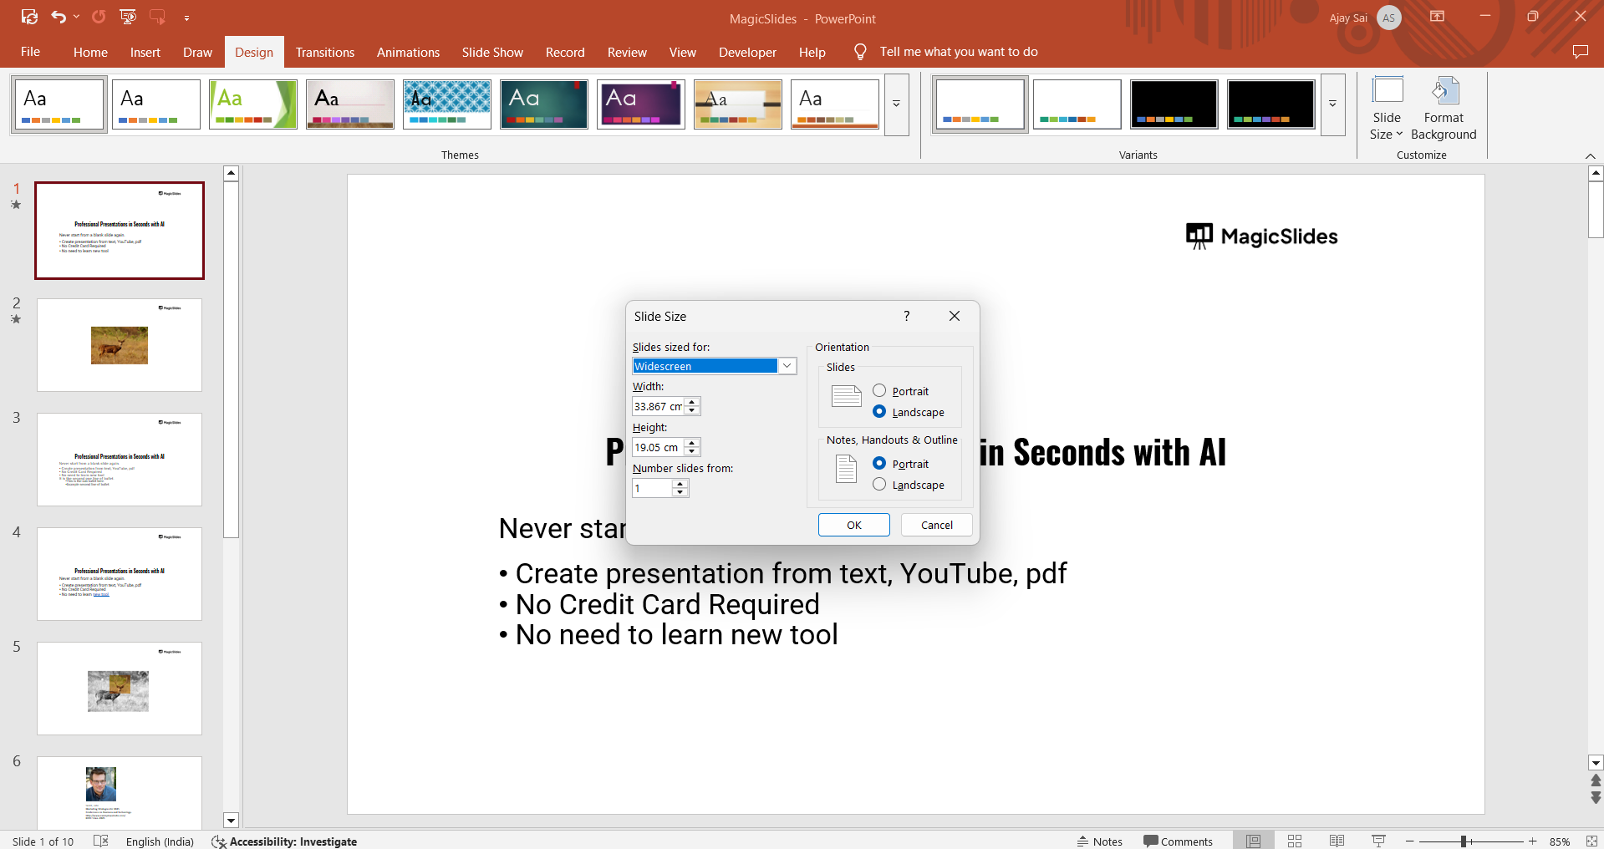The image size is (1604, 849).
Task: Click the Save icon in title bar
Action: coord(29,17)
